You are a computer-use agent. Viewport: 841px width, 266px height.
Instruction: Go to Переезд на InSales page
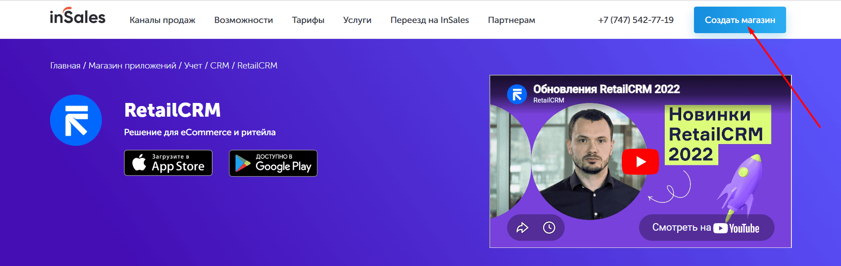pyautogui.click(x=430, y=20)
